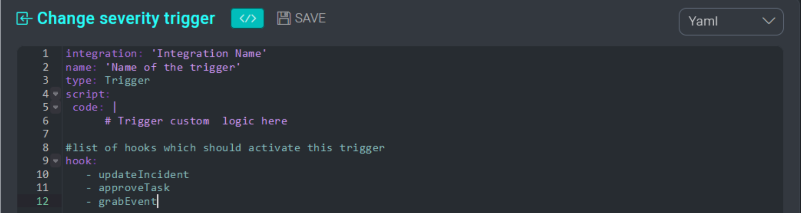This screenshot has width=801, height=213.
Task: Save the trigger with the SAVE button
Action: [302, 19]
